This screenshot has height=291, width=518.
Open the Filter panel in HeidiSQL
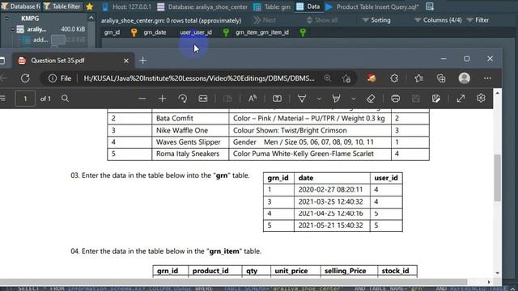(478, 20)
